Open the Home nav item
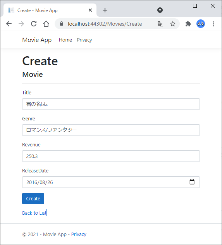The height and width of the screenshot is (245, 222). click(x=65, y=40)
